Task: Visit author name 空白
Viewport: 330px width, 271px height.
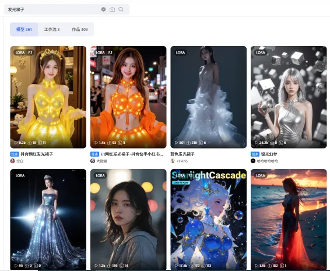Action: (20, 161)
